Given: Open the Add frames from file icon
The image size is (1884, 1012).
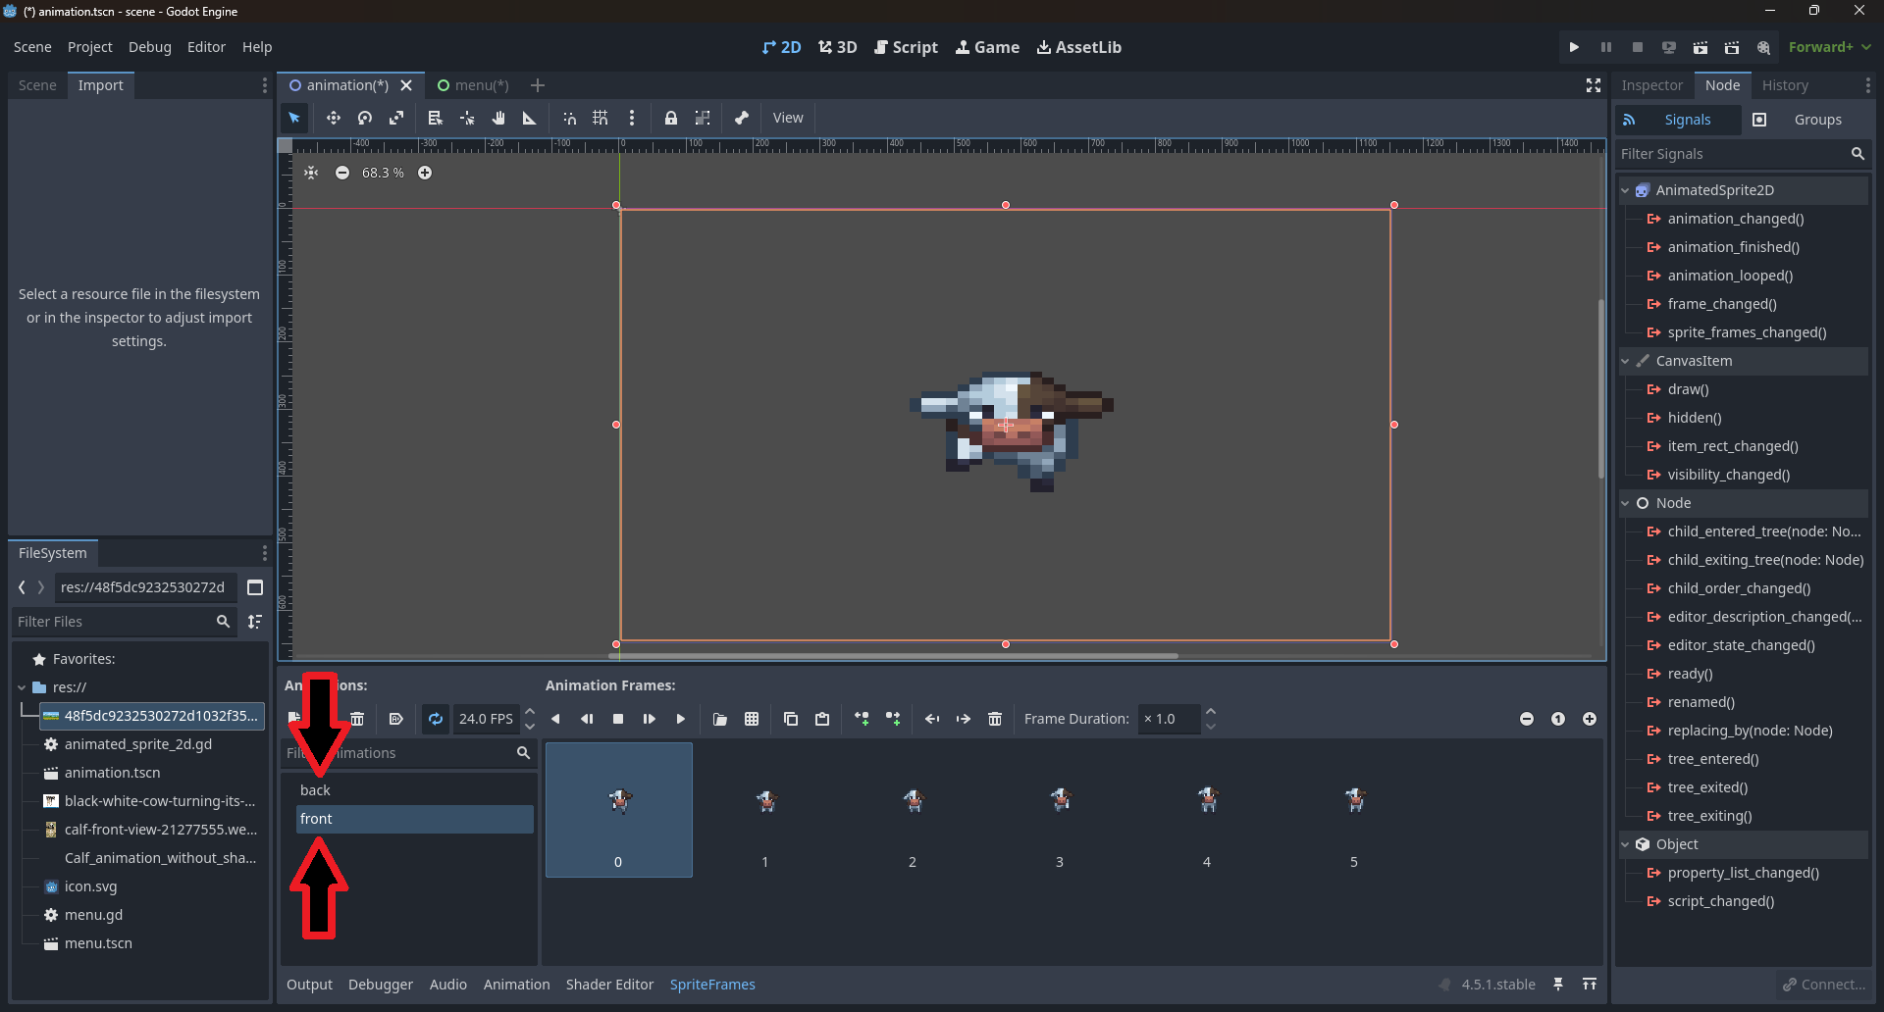Looking at the screenshot, I should (720, 719).
